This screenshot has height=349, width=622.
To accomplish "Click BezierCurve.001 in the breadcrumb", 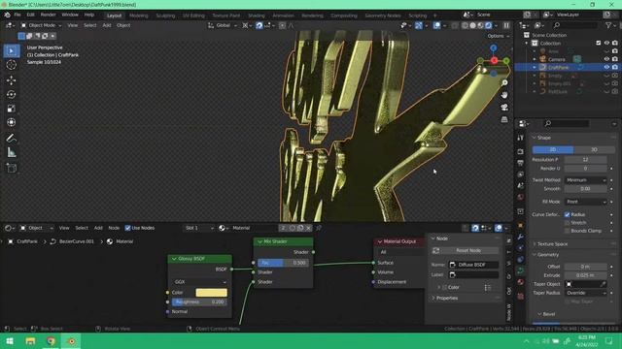I will [x=77, y=241].
